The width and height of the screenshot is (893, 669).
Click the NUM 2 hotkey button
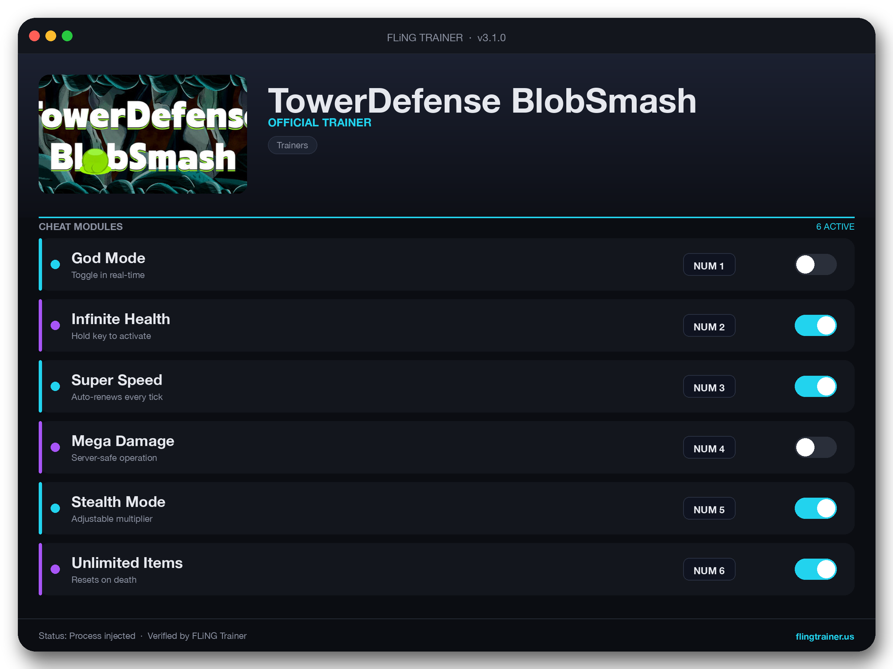tap(709, 326)
